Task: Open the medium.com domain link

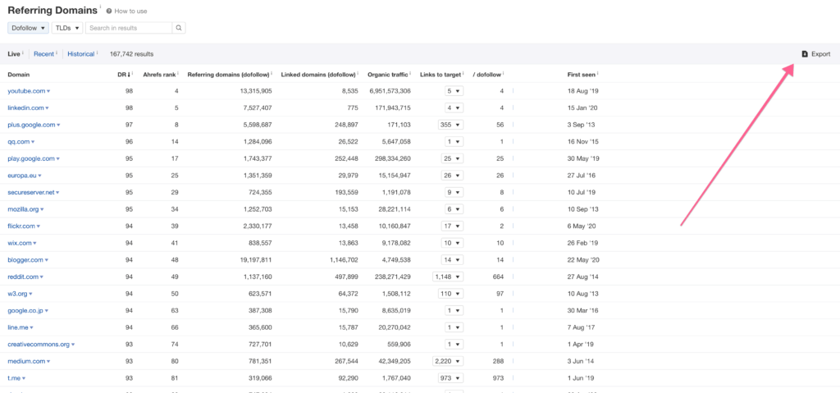Action: coord(25,361)
